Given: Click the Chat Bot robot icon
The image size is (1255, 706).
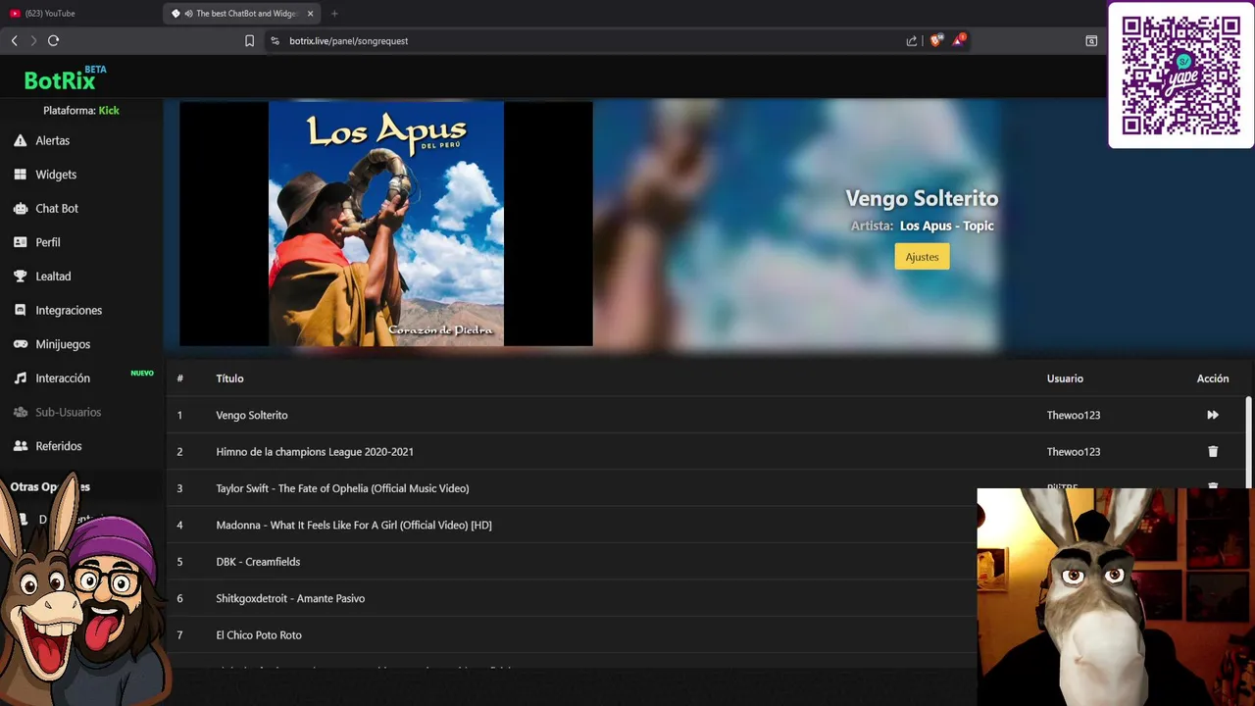Looking at the screenshot, I should [x=20, y=208].
